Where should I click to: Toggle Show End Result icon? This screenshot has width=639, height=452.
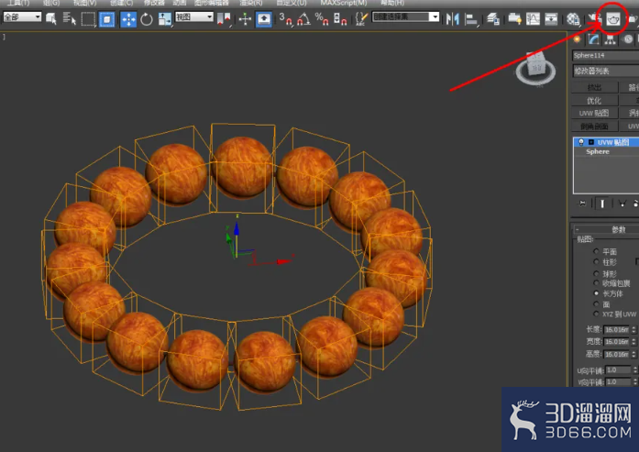point(602,204)
